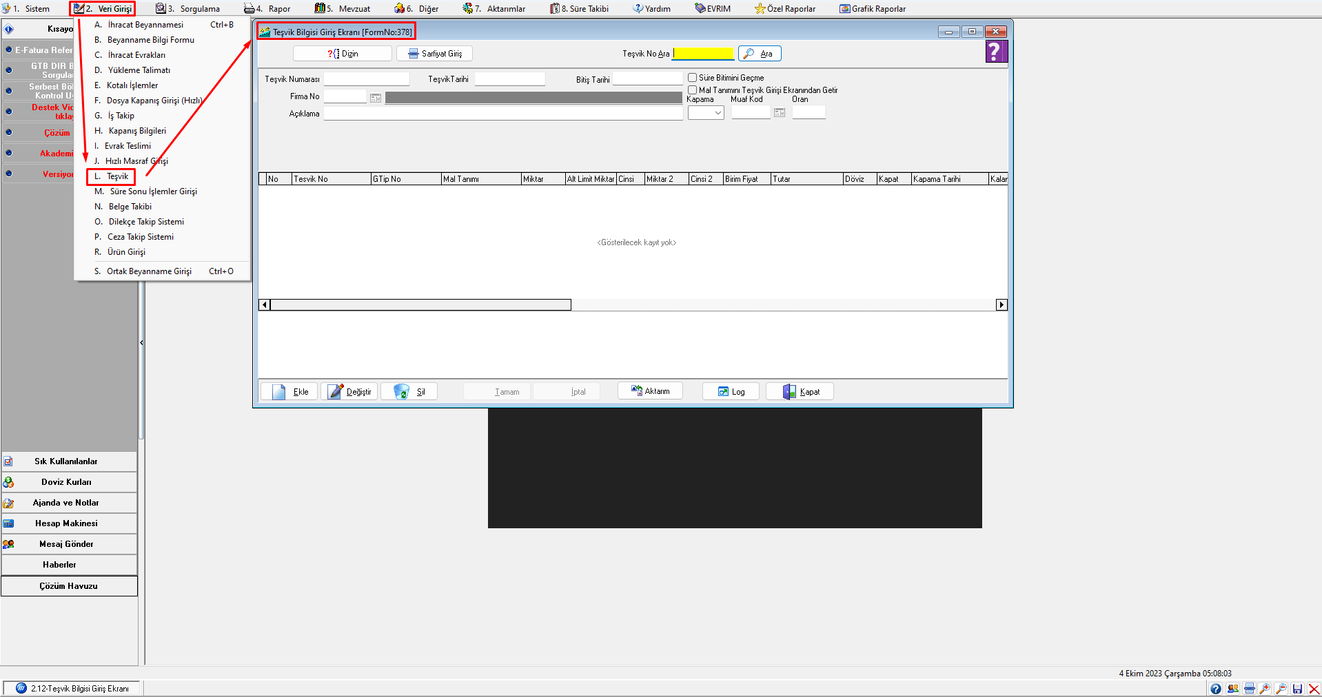Focus the yellow Teşvik No Ara field
This screenshot has width=1322, height=697.
(x=704, y=54)
